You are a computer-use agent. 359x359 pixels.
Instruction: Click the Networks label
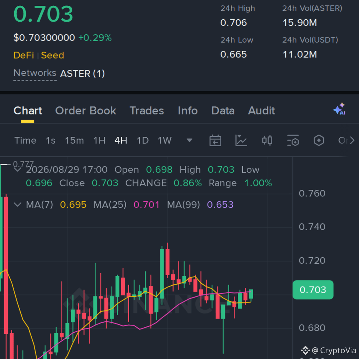click(x=35, y=73)
